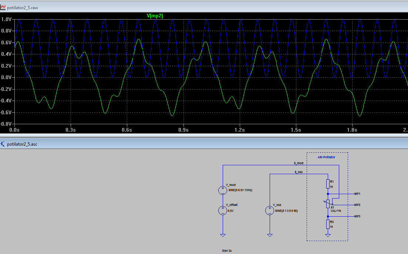This screenshot has height=254, width=408.
Task: Click the 1.8s time axis label
Action: 352,130
